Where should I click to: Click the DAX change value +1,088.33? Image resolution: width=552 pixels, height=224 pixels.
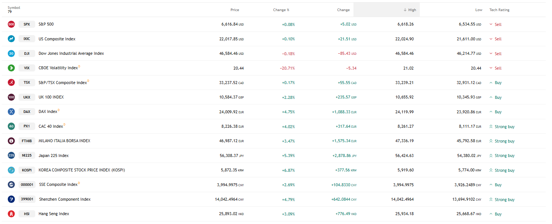pos(341,112)
